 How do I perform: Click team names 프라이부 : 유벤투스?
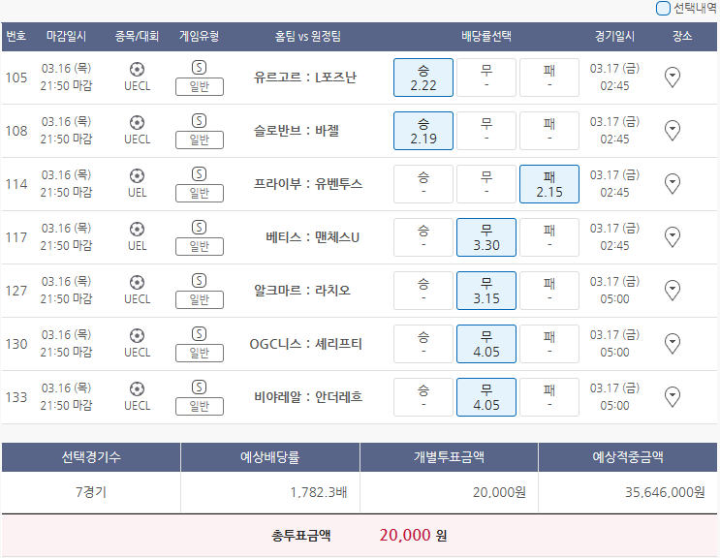coord(308,183)
